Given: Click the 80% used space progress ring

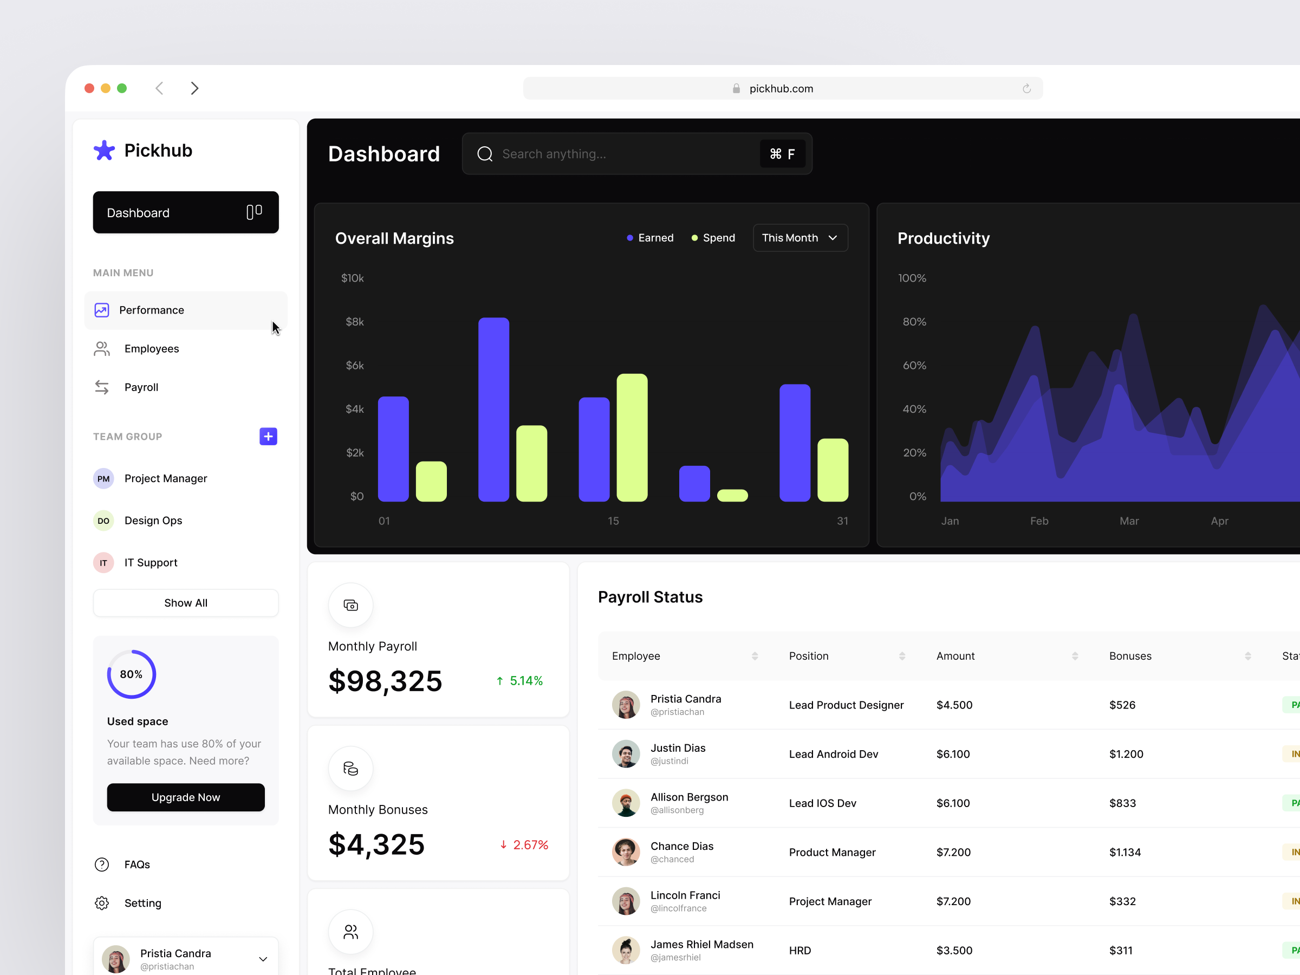Looking at the screenshot, I should 131,674.
